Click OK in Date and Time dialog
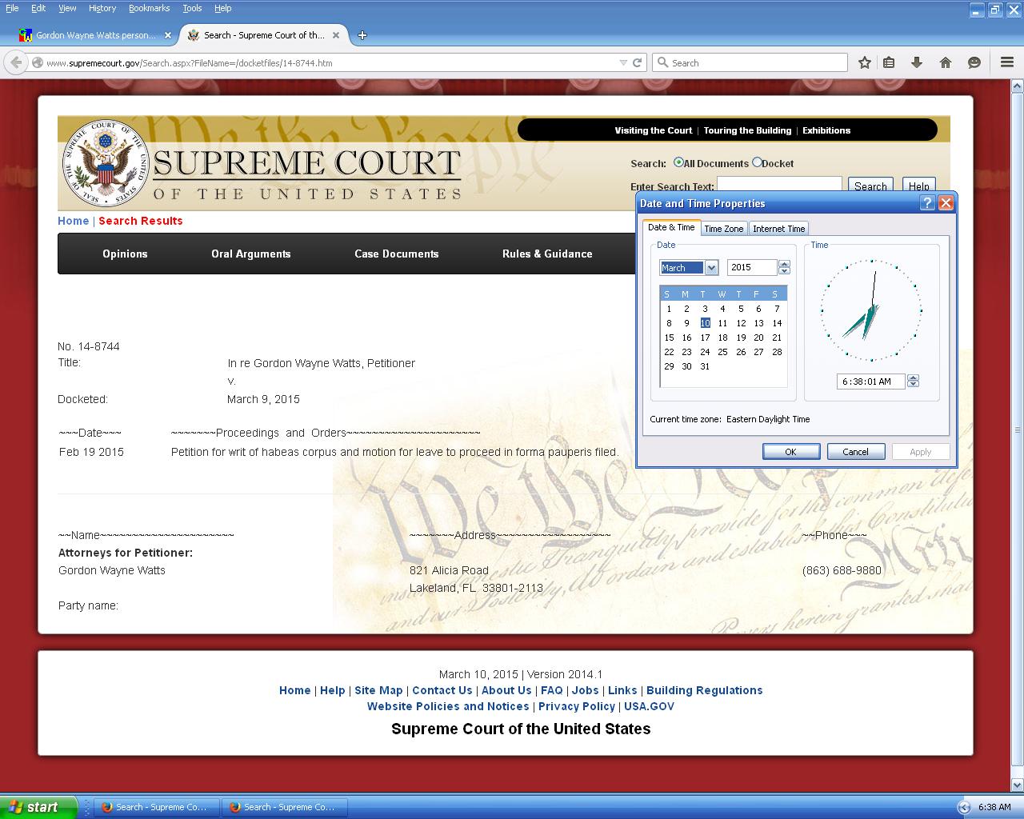The height and width of the screenshot is (819, 1024). click(790, 452)
